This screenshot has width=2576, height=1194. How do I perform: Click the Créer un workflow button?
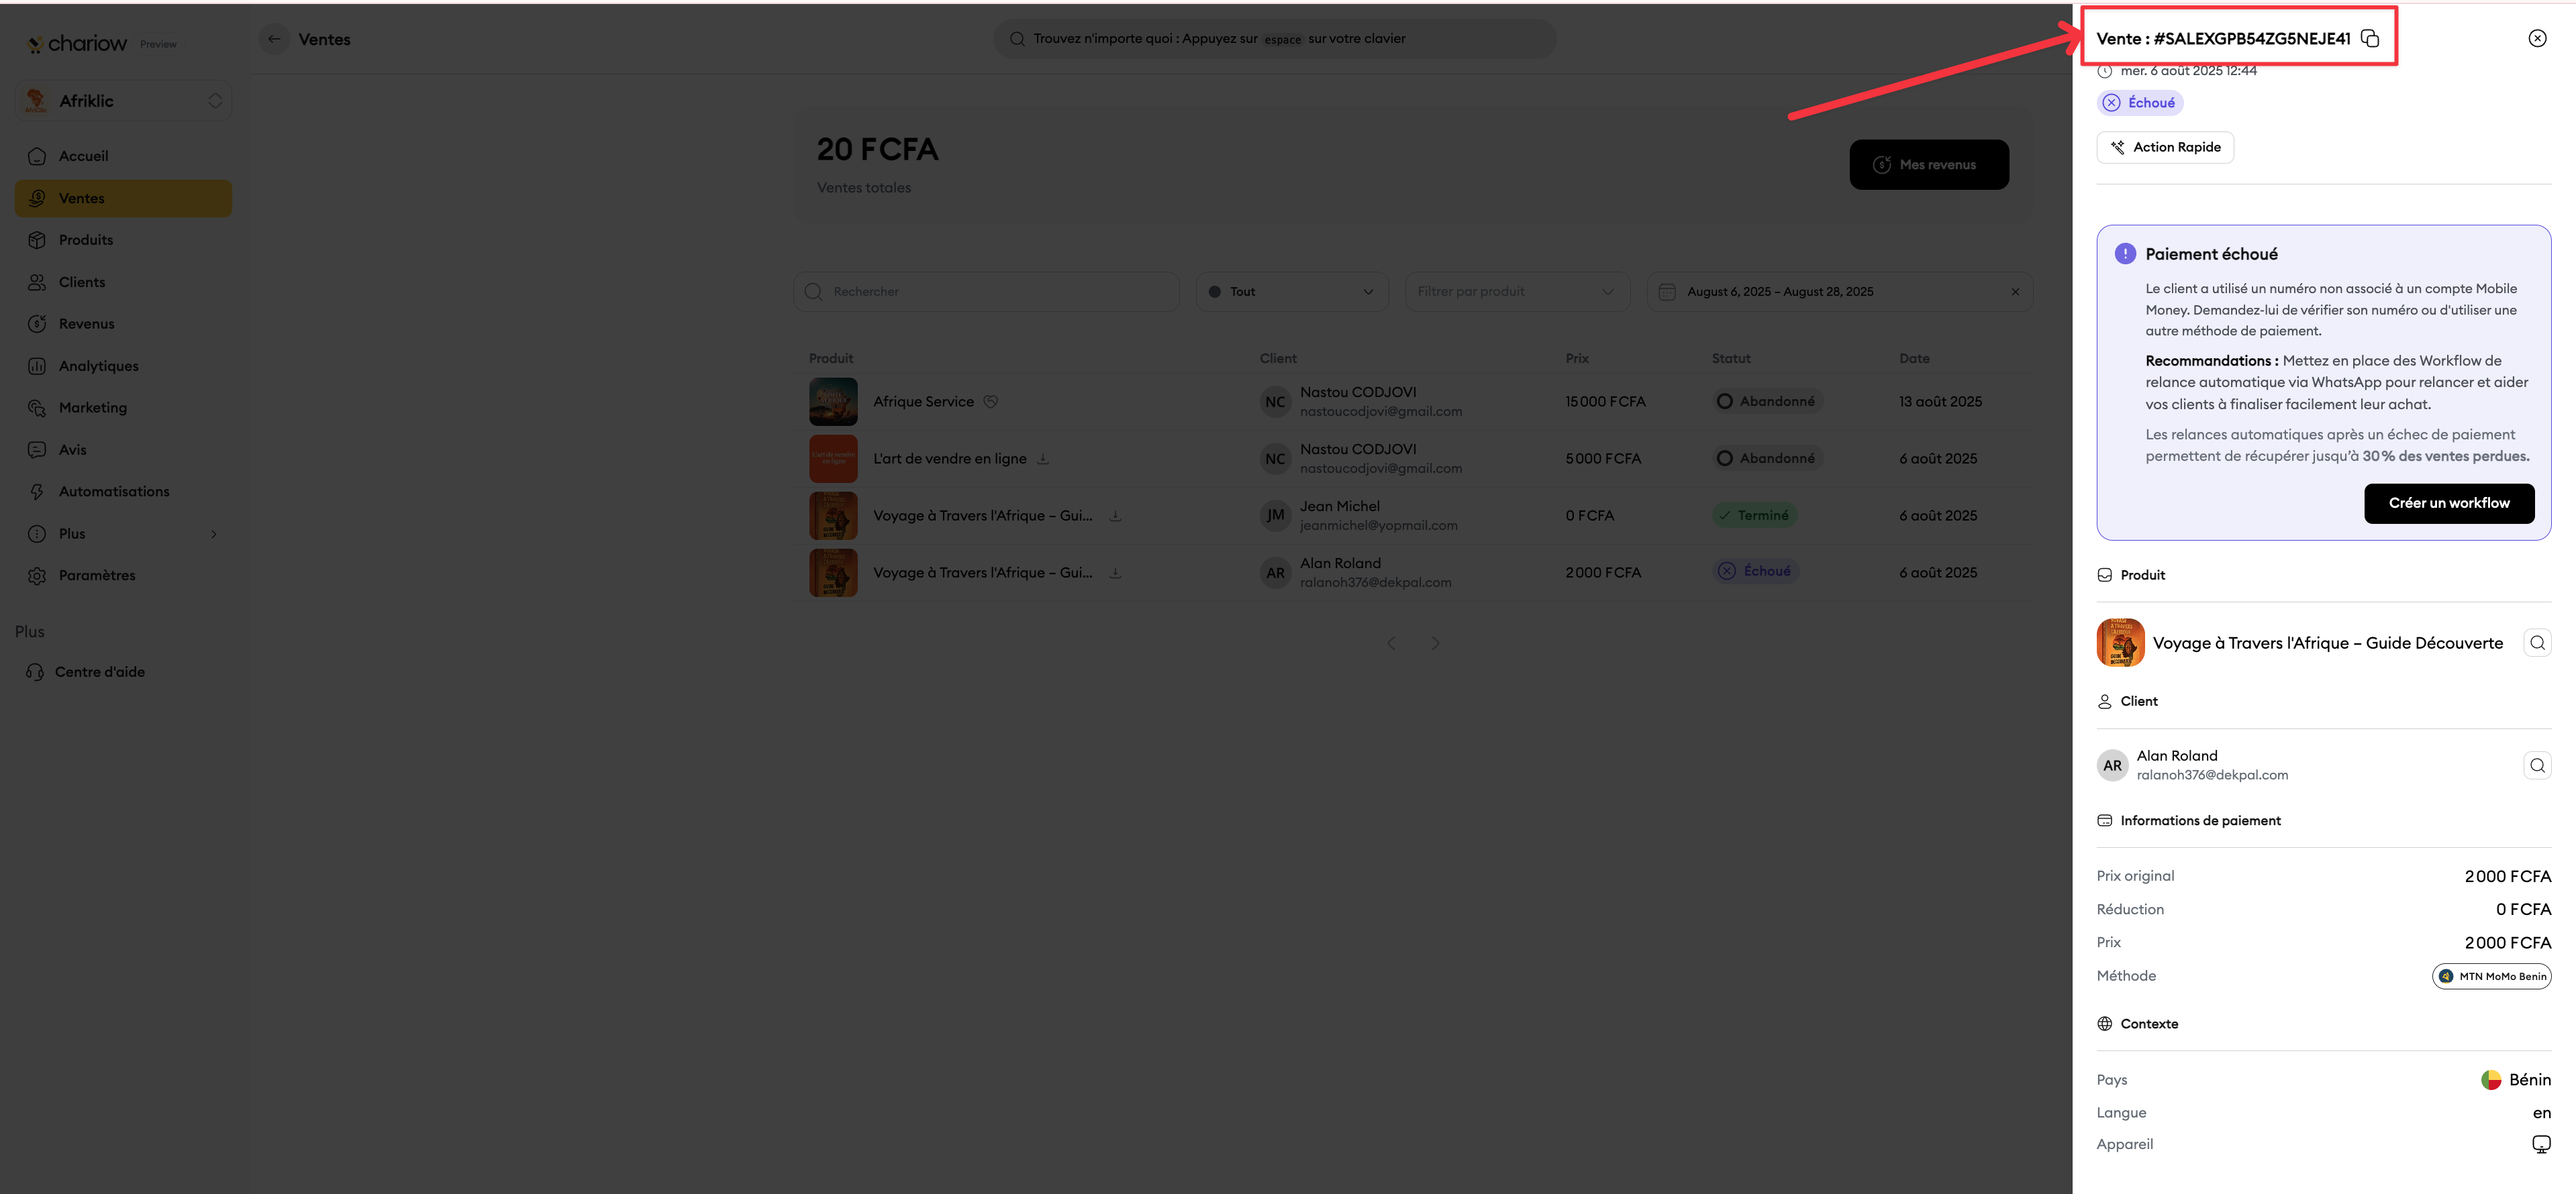point(2448,502)
